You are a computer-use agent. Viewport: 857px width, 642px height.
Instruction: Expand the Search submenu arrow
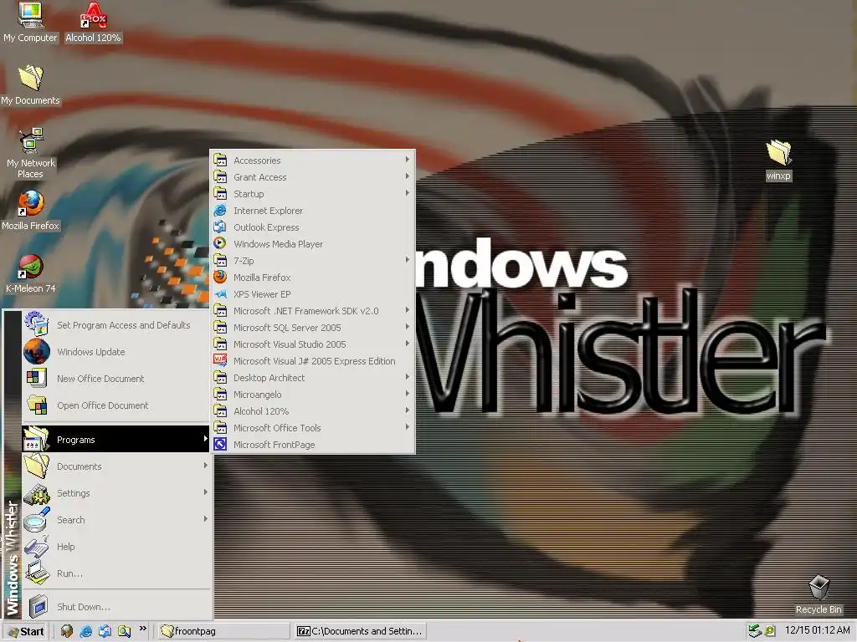tap(206, 518)
